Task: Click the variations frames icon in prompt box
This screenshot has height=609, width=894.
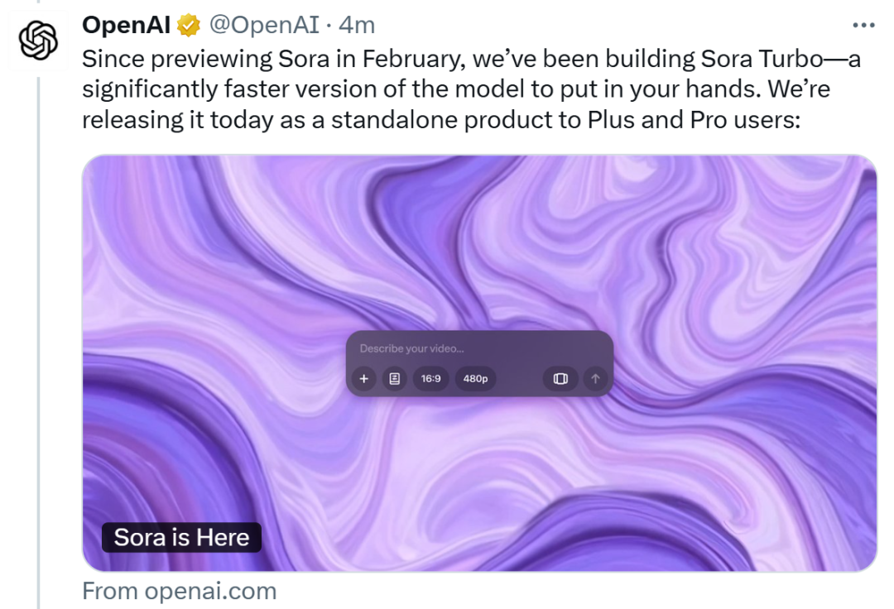Action: point(560,379)
